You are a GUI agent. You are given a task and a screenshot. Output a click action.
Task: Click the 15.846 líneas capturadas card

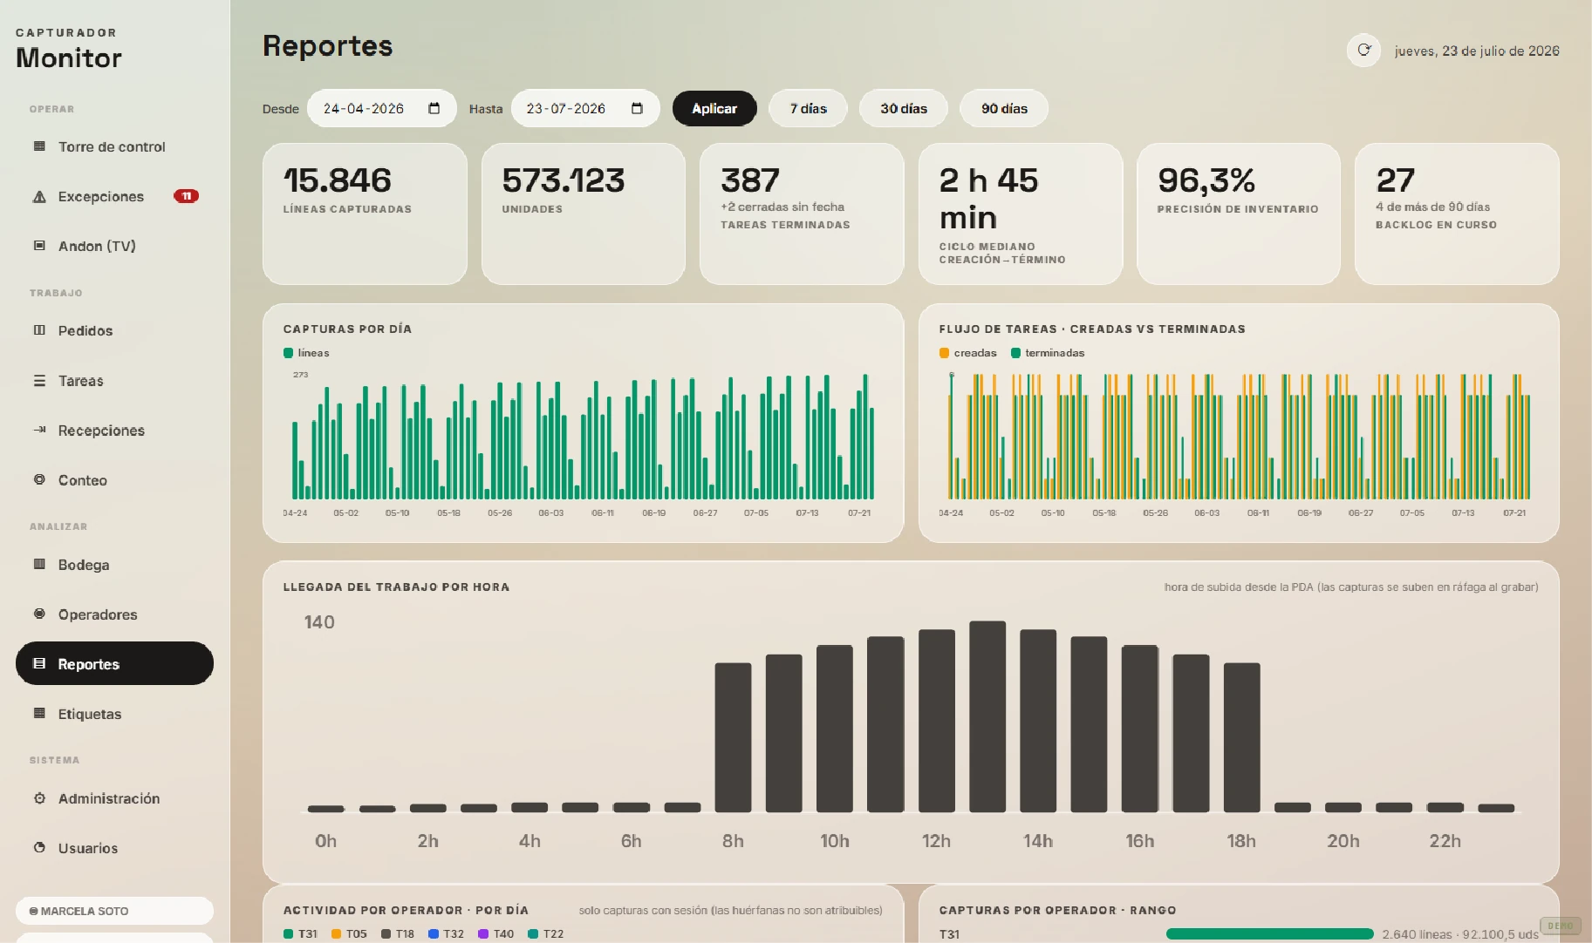pyautogui.click(x=365, y=214)
